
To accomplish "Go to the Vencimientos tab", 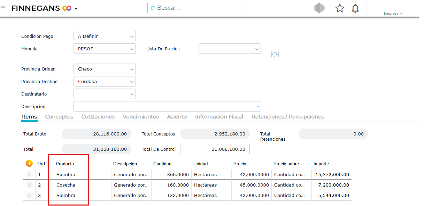I will (141, 117).
